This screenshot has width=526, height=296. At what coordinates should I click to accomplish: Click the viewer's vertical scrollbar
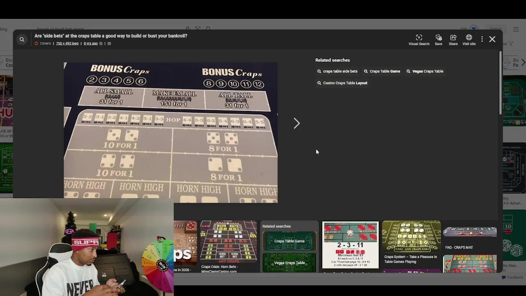[500, 82]
